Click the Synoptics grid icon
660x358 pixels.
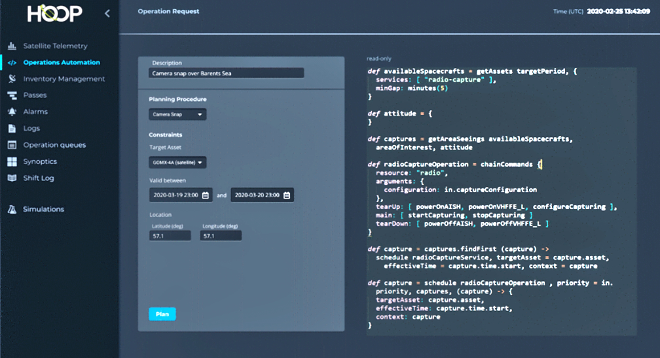click(11, 161)
